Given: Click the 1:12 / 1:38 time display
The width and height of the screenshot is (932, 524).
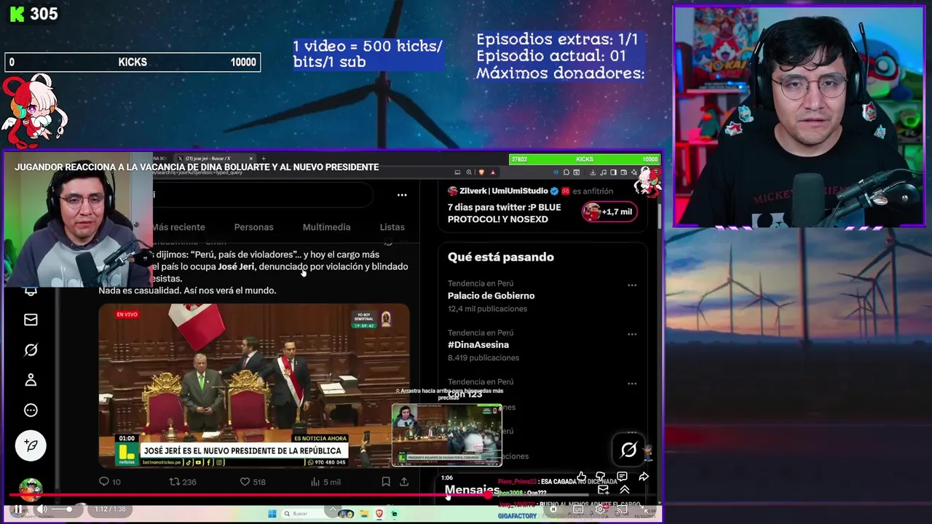Looking at the screenshot, I should tap(111, 509).
